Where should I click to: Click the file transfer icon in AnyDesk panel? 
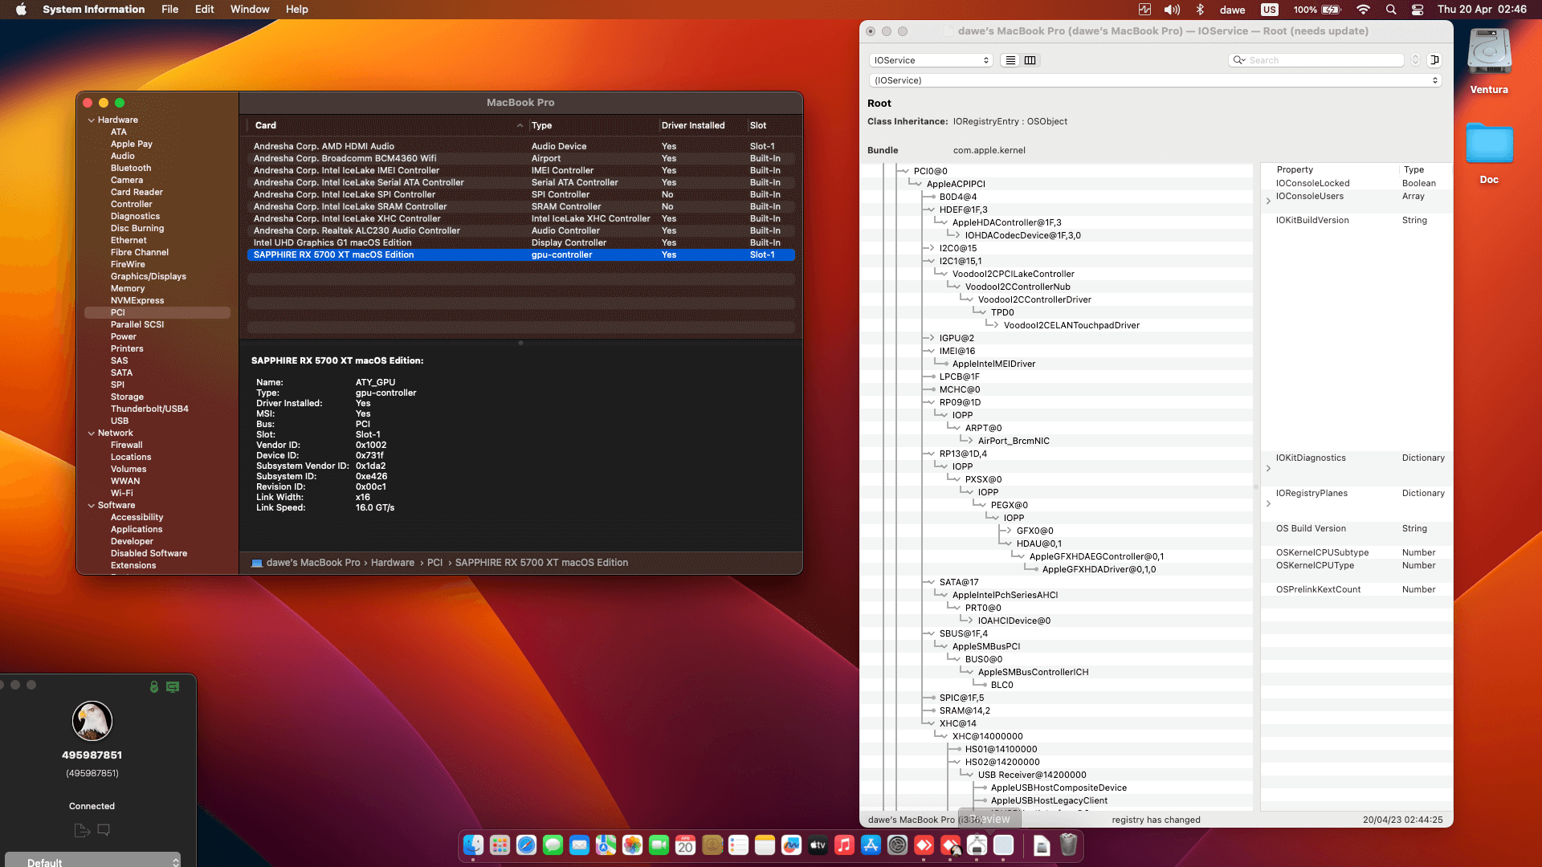[x=82, y=830]
